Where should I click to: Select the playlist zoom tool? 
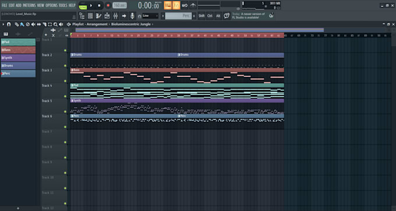click(x=55, y=24)
